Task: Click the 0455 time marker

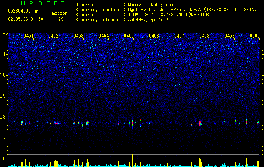Action: coord(129,36)
